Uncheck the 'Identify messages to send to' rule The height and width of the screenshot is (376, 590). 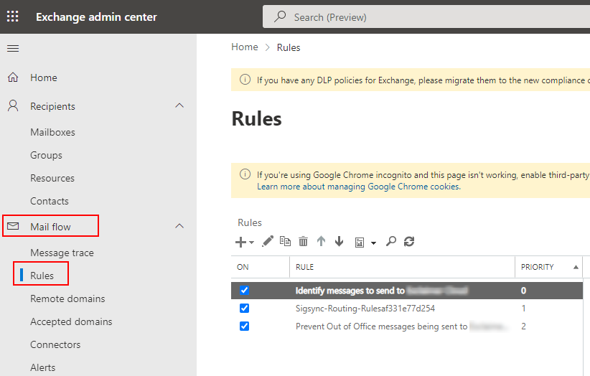(x=244, y=291)
